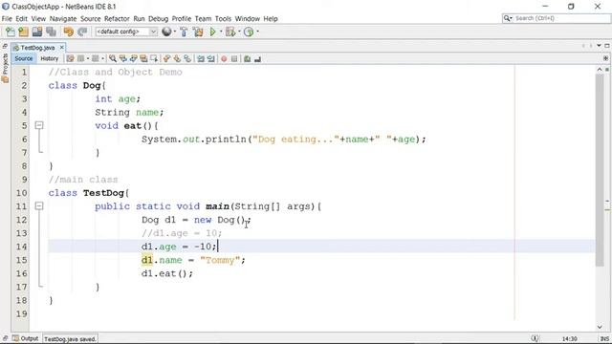Click the status bar notifications icon
The width and height of the screenshot is (612, 344).
point(535,338)
